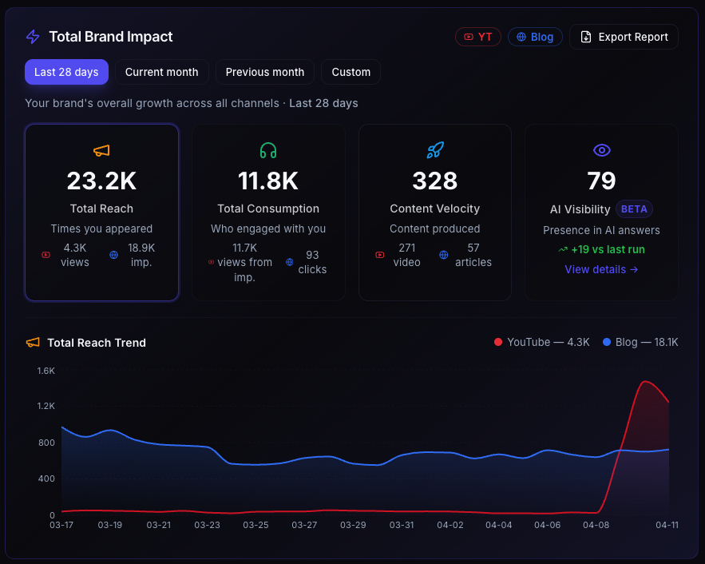This screenshot has height=564, width=705.
Task: Open View details for AI Visibility
Action: [601, 269]
